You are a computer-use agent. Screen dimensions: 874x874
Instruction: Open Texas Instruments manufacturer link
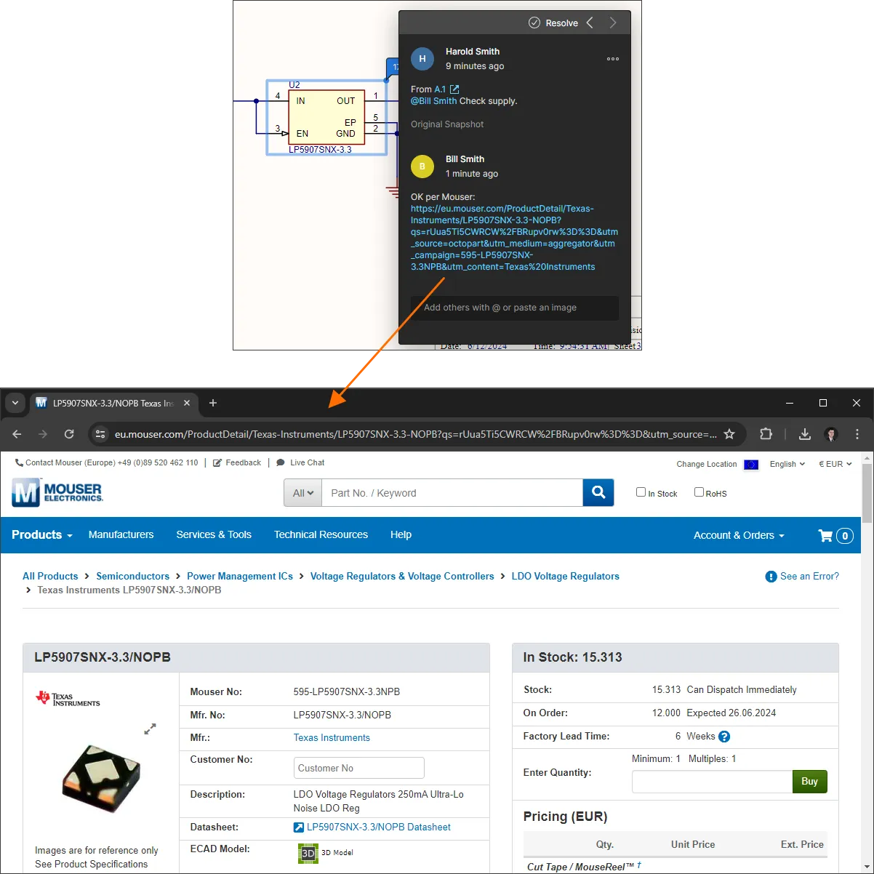click(332, 737)
